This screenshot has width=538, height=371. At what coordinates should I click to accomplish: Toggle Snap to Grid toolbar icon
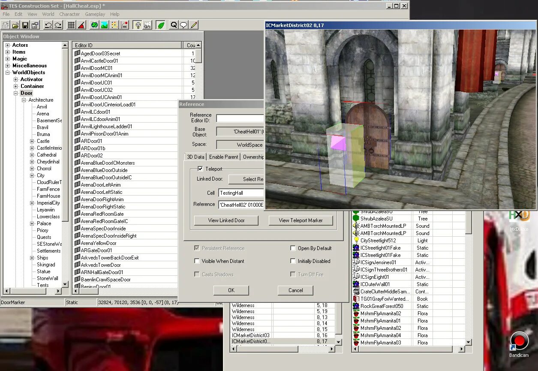72,25
